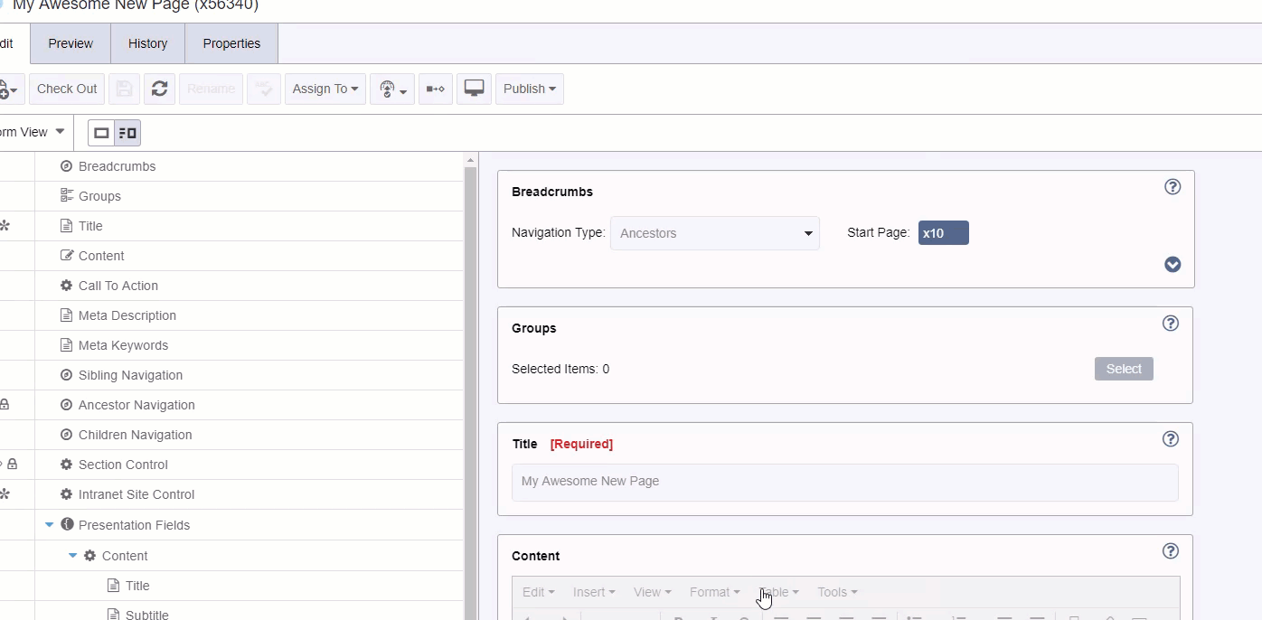Viewport: 1262px width, 620px height.
Task: Open the workflow icon dropdown beside Assign To
Action: click(x=392, y=89)
